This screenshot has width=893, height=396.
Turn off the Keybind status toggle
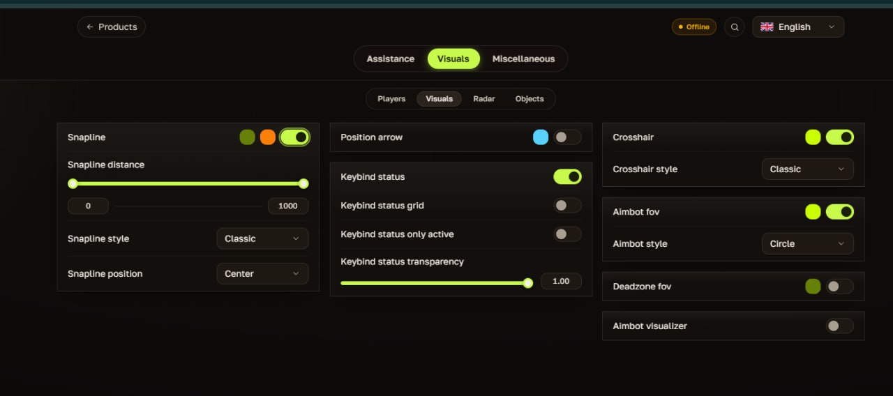click(x=567, y=177)
